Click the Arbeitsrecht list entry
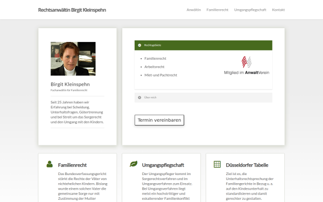Screen dimensions: 323x202 click(x=155, y=67)
